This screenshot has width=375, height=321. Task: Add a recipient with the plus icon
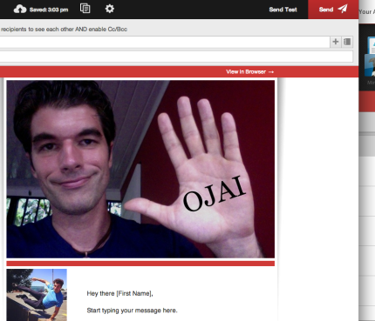(x=336, y=42)
